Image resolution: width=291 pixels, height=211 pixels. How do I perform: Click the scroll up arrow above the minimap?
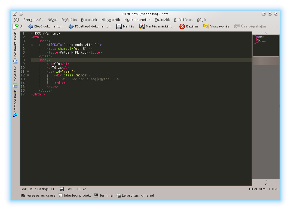click(266, 33)
